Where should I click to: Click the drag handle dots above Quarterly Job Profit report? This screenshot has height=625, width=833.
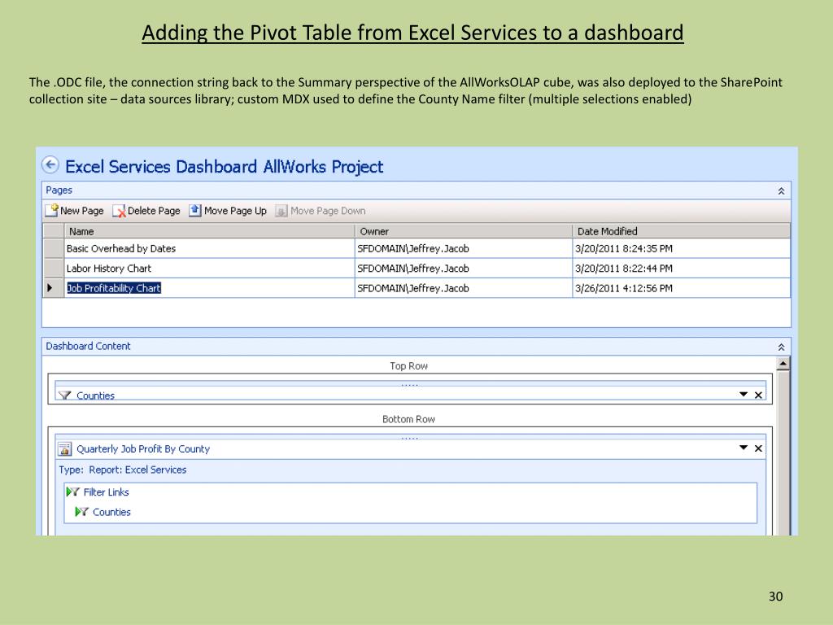coord(410,438)
